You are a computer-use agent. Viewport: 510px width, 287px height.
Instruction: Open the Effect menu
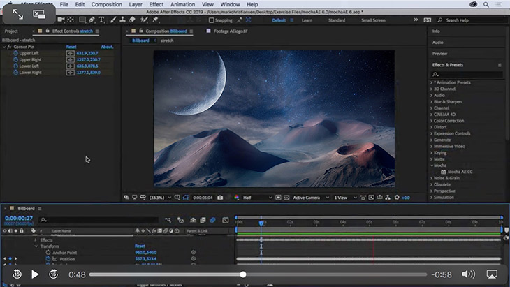pos(156,5)
